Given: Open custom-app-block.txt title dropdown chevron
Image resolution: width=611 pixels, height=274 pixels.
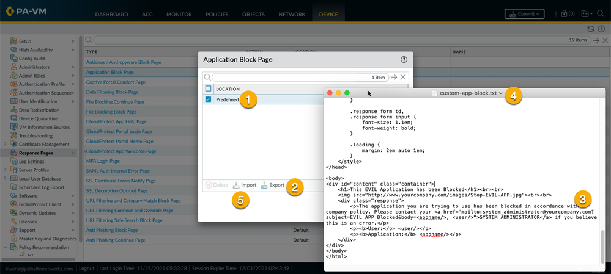Looking at the screenshot, I should pos(501,93).
